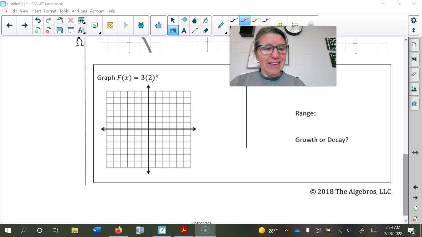Select the Fill bucket tool
The width and height of the screenshot is (422, 237).
[x=206, y=21]
